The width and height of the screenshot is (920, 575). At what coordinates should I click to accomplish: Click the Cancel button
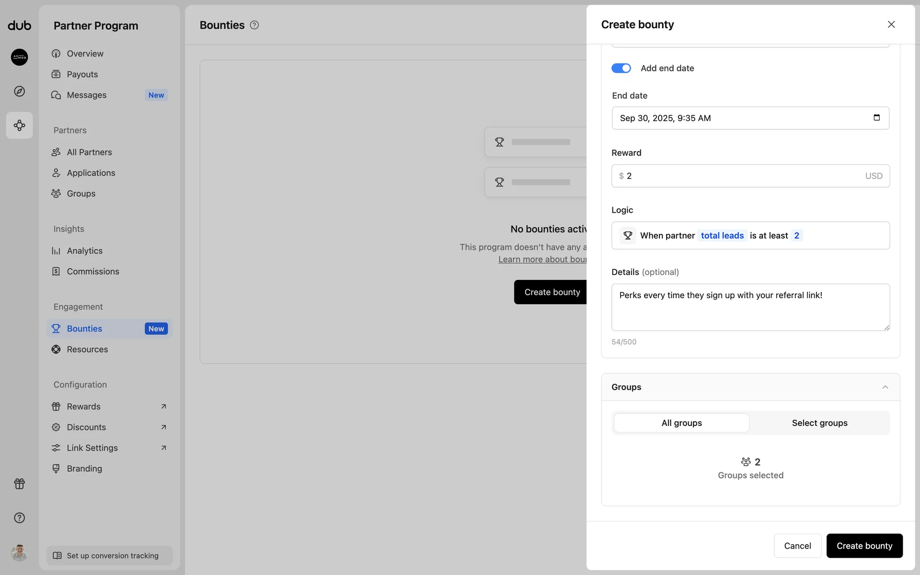(797, 546)
